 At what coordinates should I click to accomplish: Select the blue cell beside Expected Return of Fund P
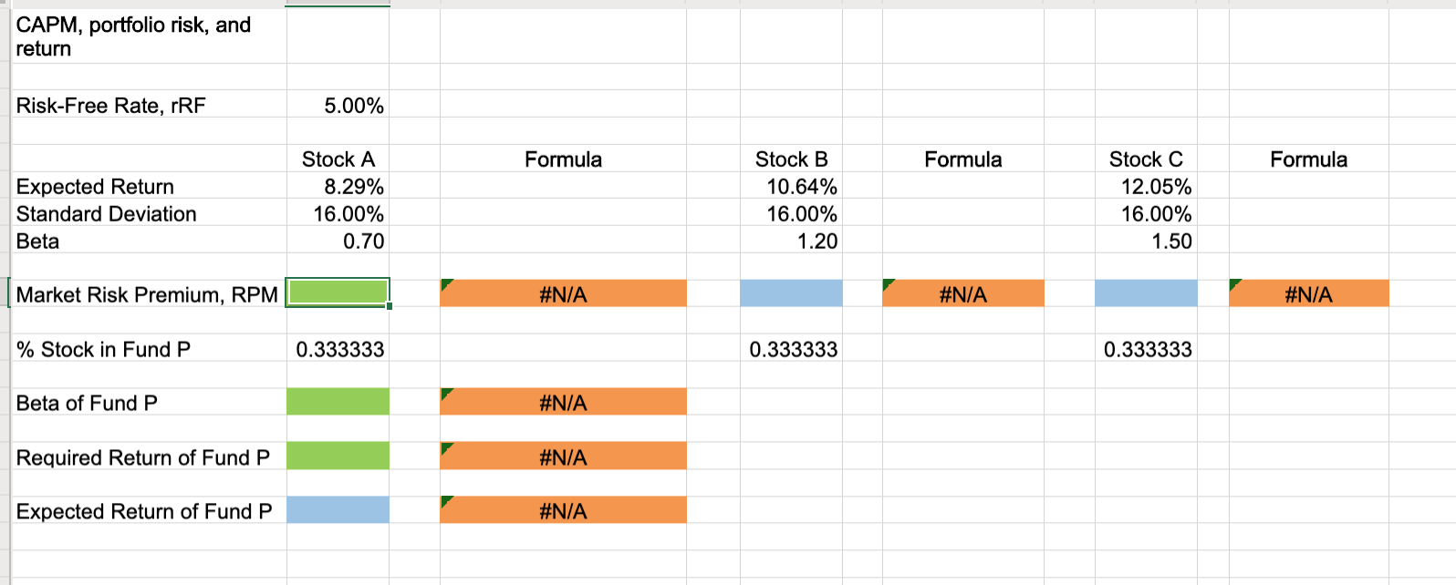[x=338, y=510]
